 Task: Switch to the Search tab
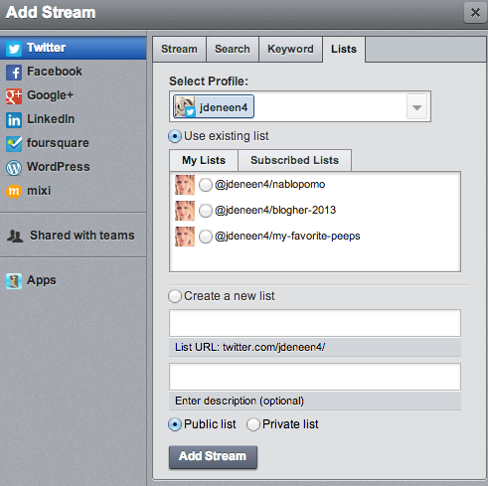coord(233,49)
